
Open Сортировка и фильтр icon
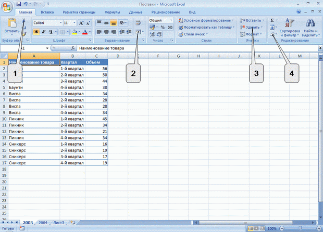coord(290,28)
